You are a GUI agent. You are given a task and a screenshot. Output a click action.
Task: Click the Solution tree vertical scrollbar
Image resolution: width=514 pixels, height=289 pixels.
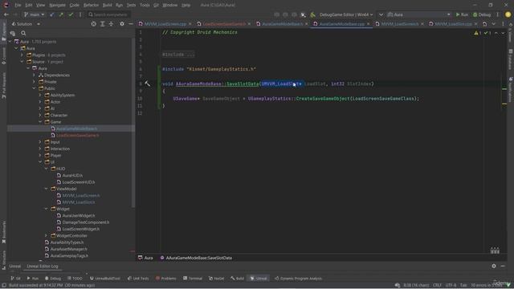133,123
